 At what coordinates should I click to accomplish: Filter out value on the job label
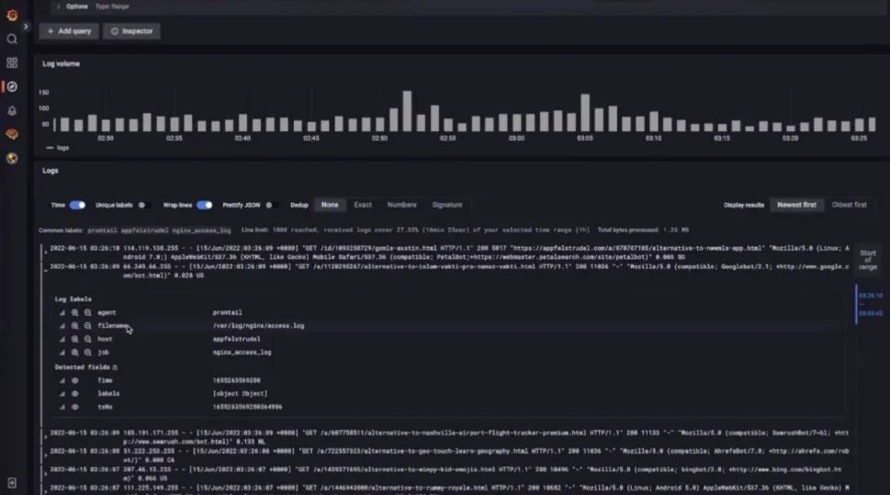pyautogui.click(x=87, y=353)
